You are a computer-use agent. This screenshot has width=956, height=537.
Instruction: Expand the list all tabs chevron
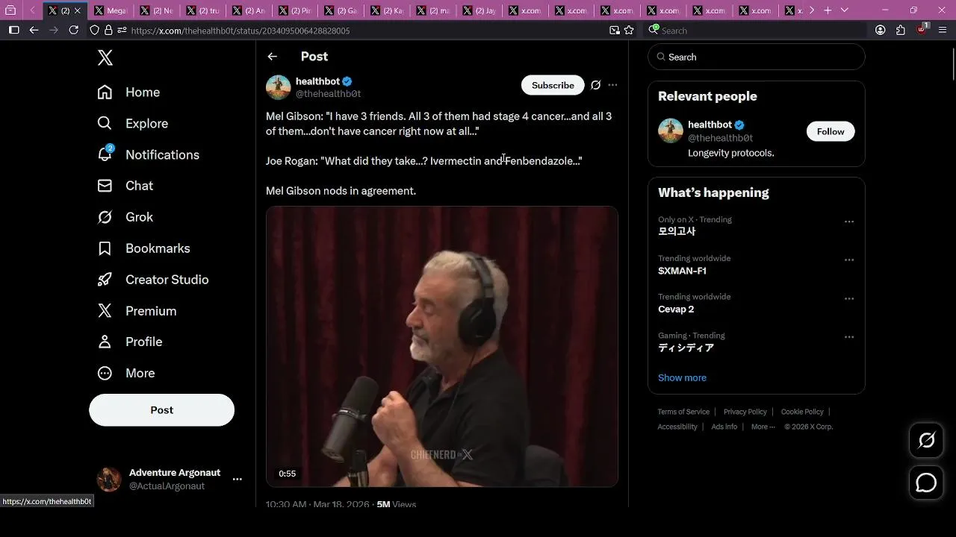[845, 10]
